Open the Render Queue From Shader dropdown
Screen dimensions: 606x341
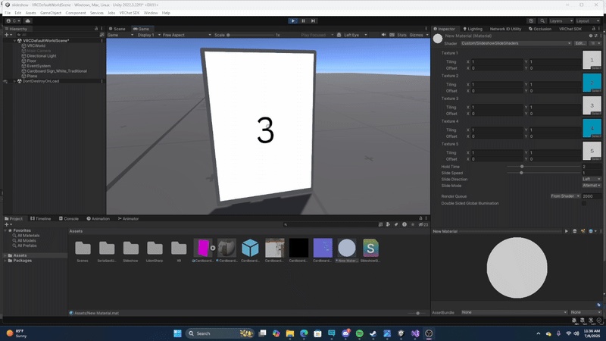[x=565, y=196]
